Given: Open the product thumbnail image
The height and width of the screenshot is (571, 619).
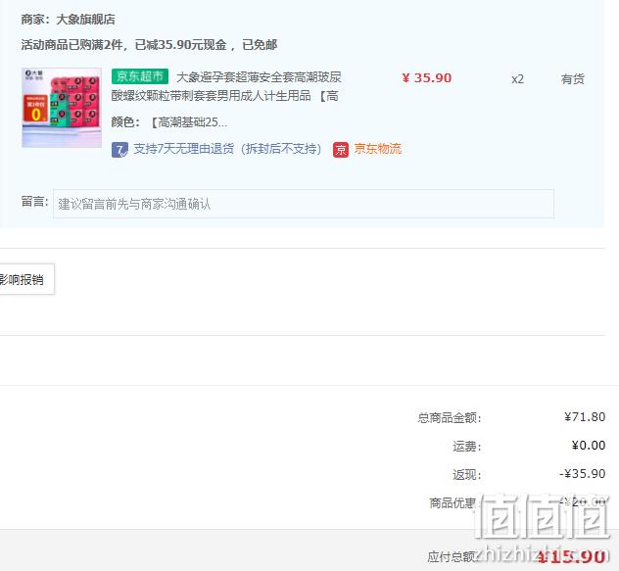Looking at the screenshot, I should pos(62,108).
